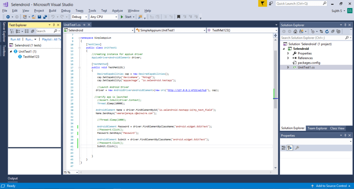
Task: Click the Properties panel Alphabetical icon
Action: [290, 148]
